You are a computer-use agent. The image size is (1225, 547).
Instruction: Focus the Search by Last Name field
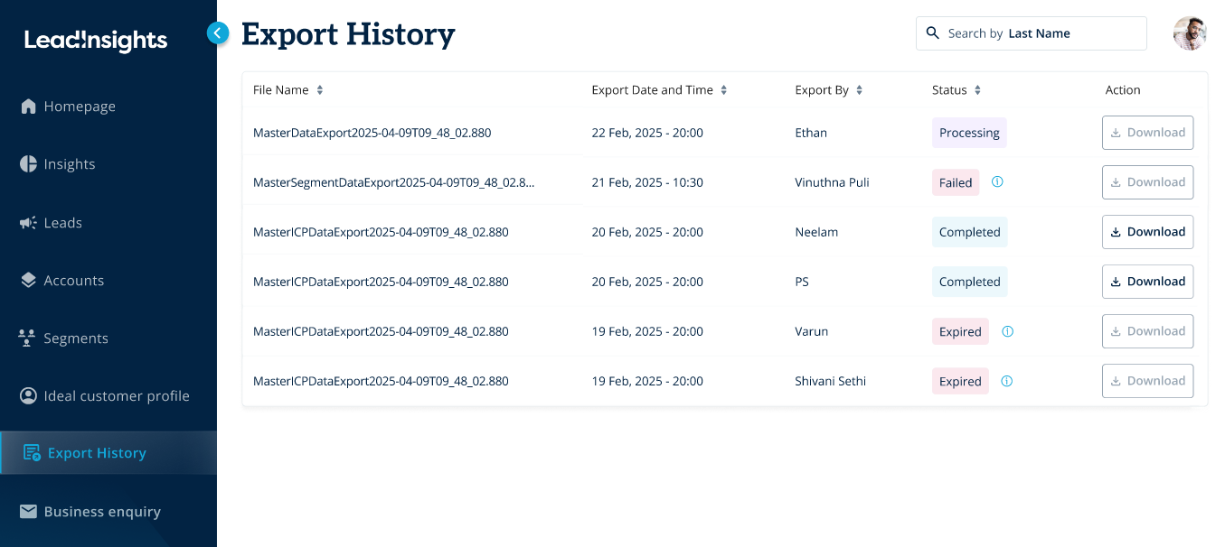pyautogui.click(x=1032, y=33)
